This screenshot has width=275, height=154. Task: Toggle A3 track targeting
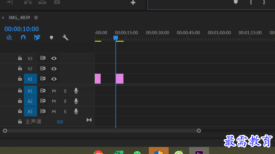coord(31,112)
